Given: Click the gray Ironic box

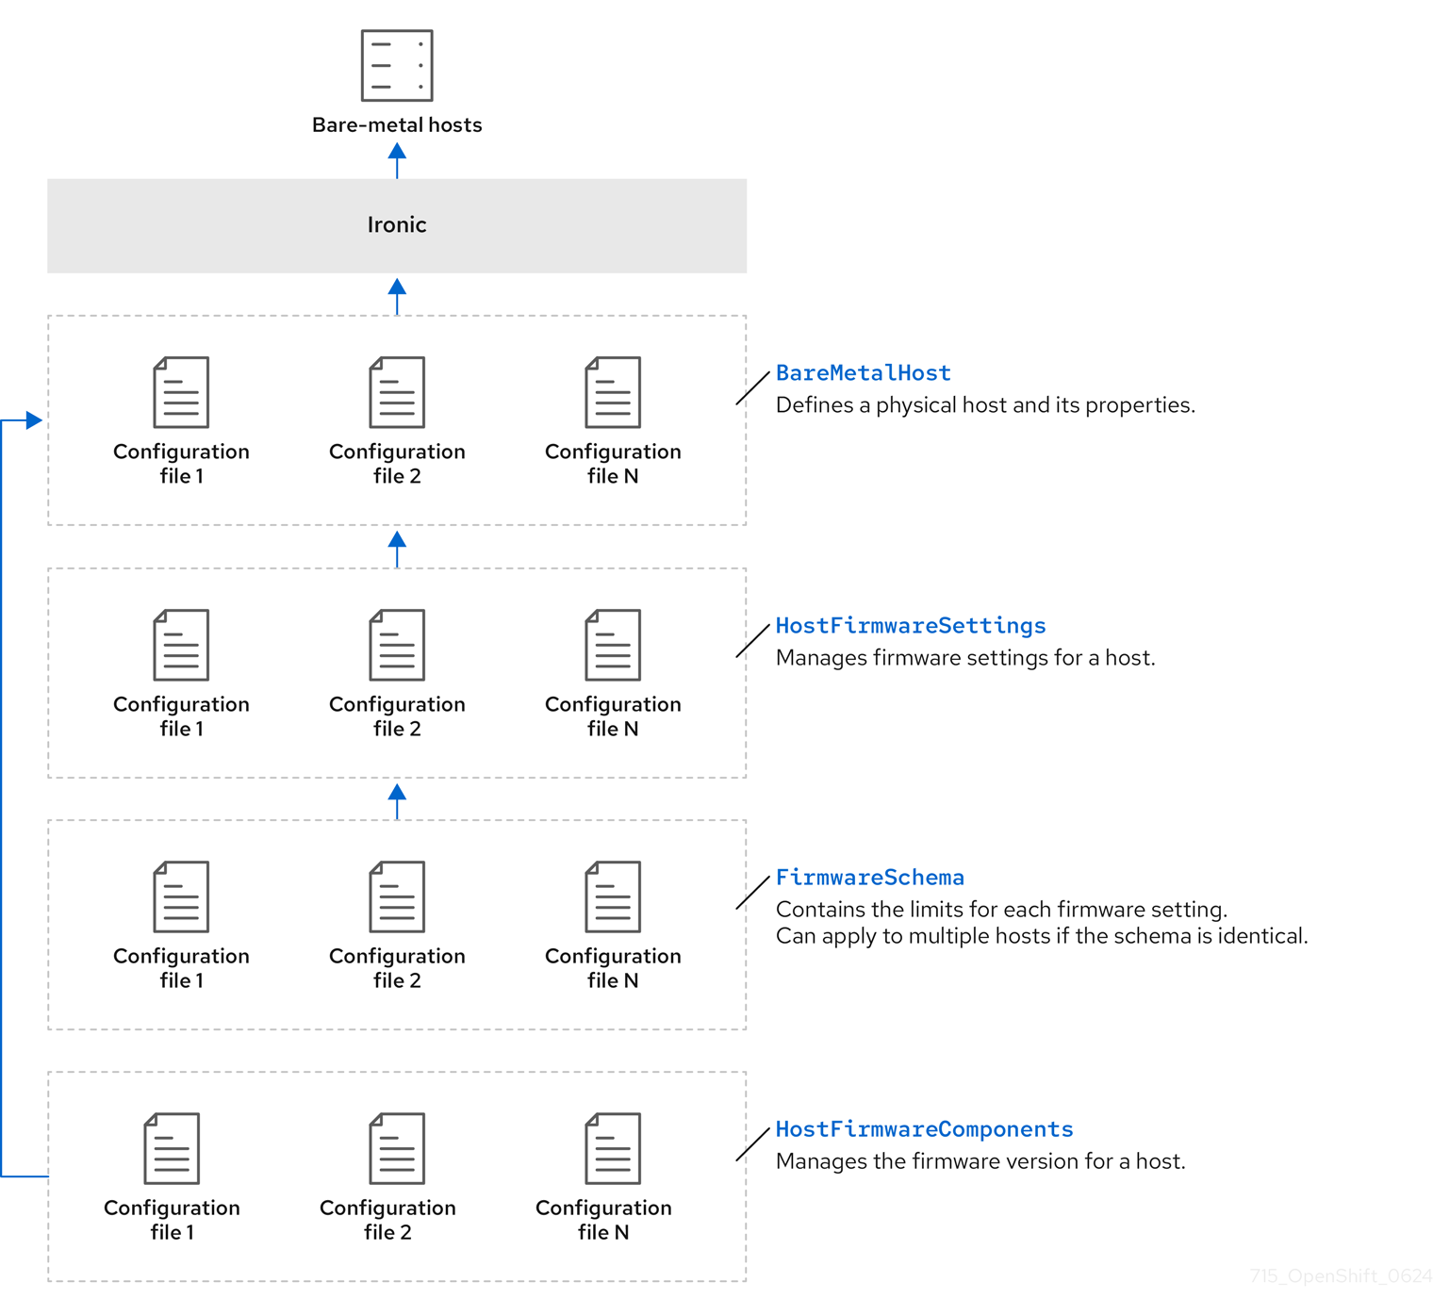Looking at the screenshot, I should (x=397, y=225).
